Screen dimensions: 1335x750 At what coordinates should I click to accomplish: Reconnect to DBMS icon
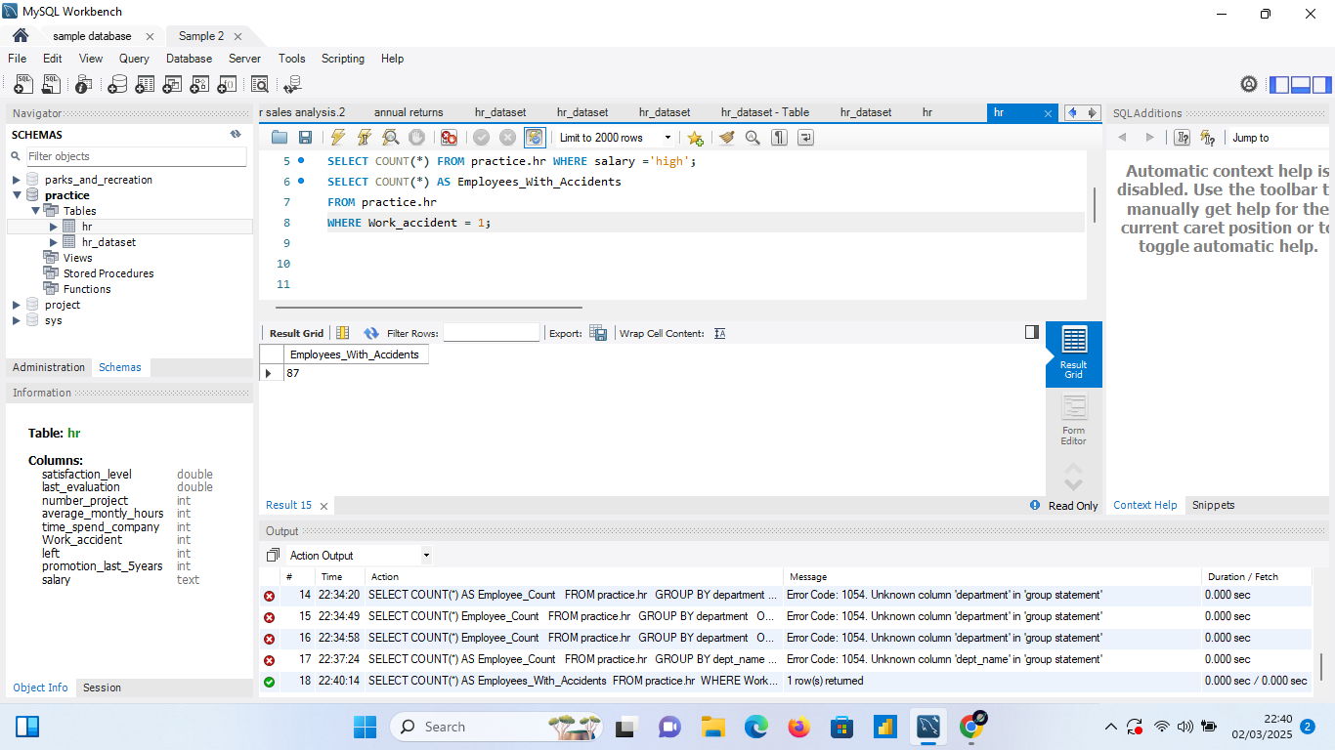point(292,84)
